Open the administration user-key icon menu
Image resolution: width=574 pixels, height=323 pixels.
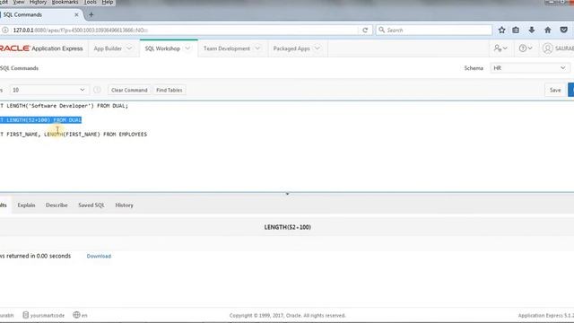(x=500, y=48)
